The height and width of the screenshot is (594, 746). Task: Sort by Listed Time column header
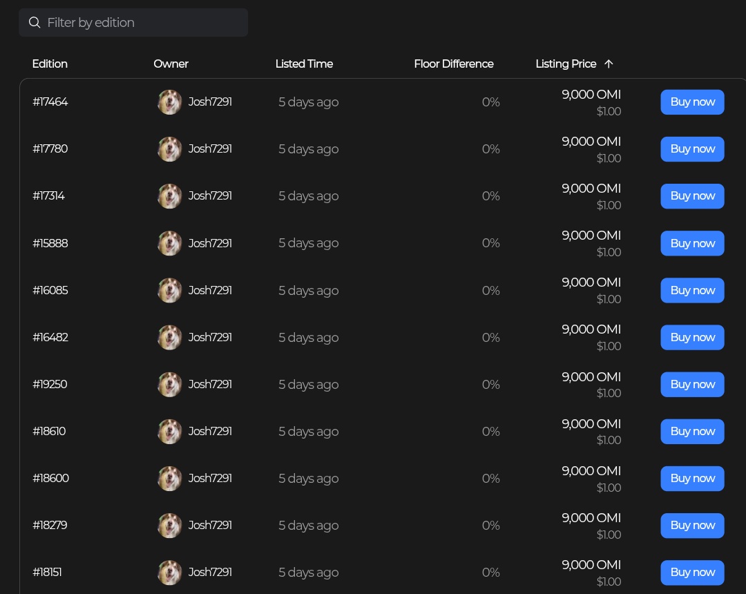[x=304, y=64]
